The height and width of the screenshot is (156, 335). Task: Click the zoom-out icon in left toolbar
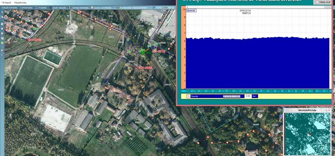2,34
